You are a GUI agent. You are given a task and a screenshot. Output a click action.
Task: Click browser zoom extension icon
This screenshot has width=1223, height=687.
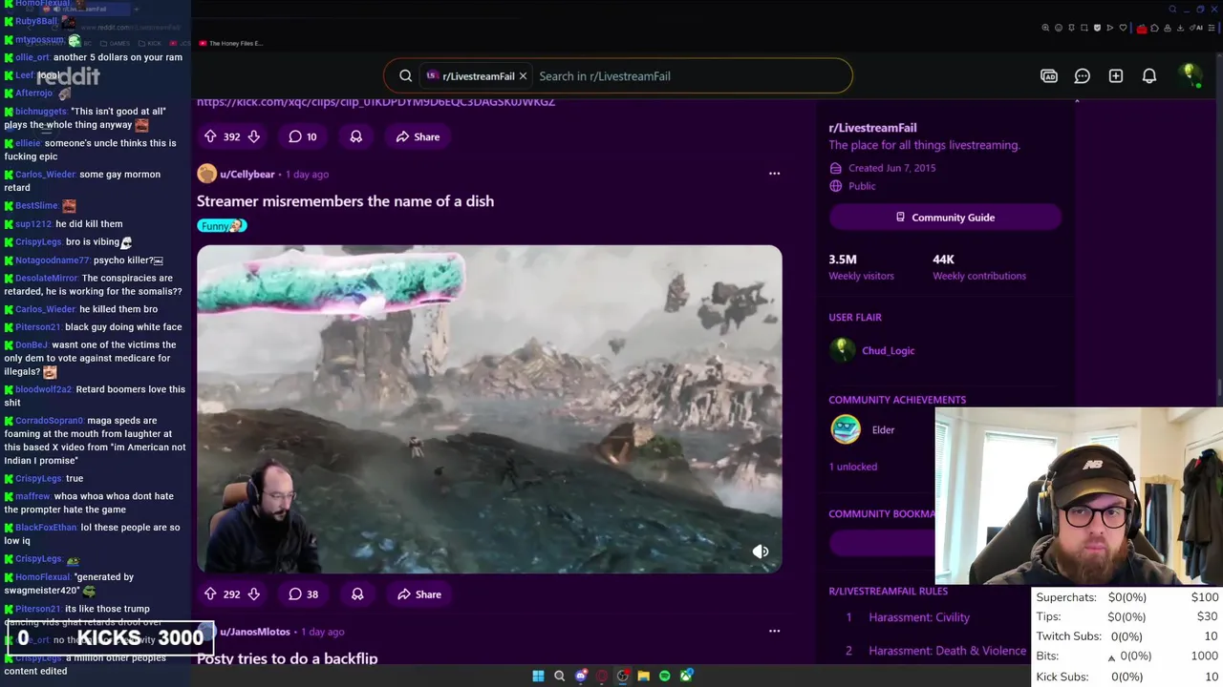[x=1045, y=28]
